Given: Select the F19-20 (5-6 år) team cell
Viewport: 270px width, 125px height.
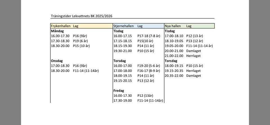Looking at the screenshot, I should click(x=148, y=66).
